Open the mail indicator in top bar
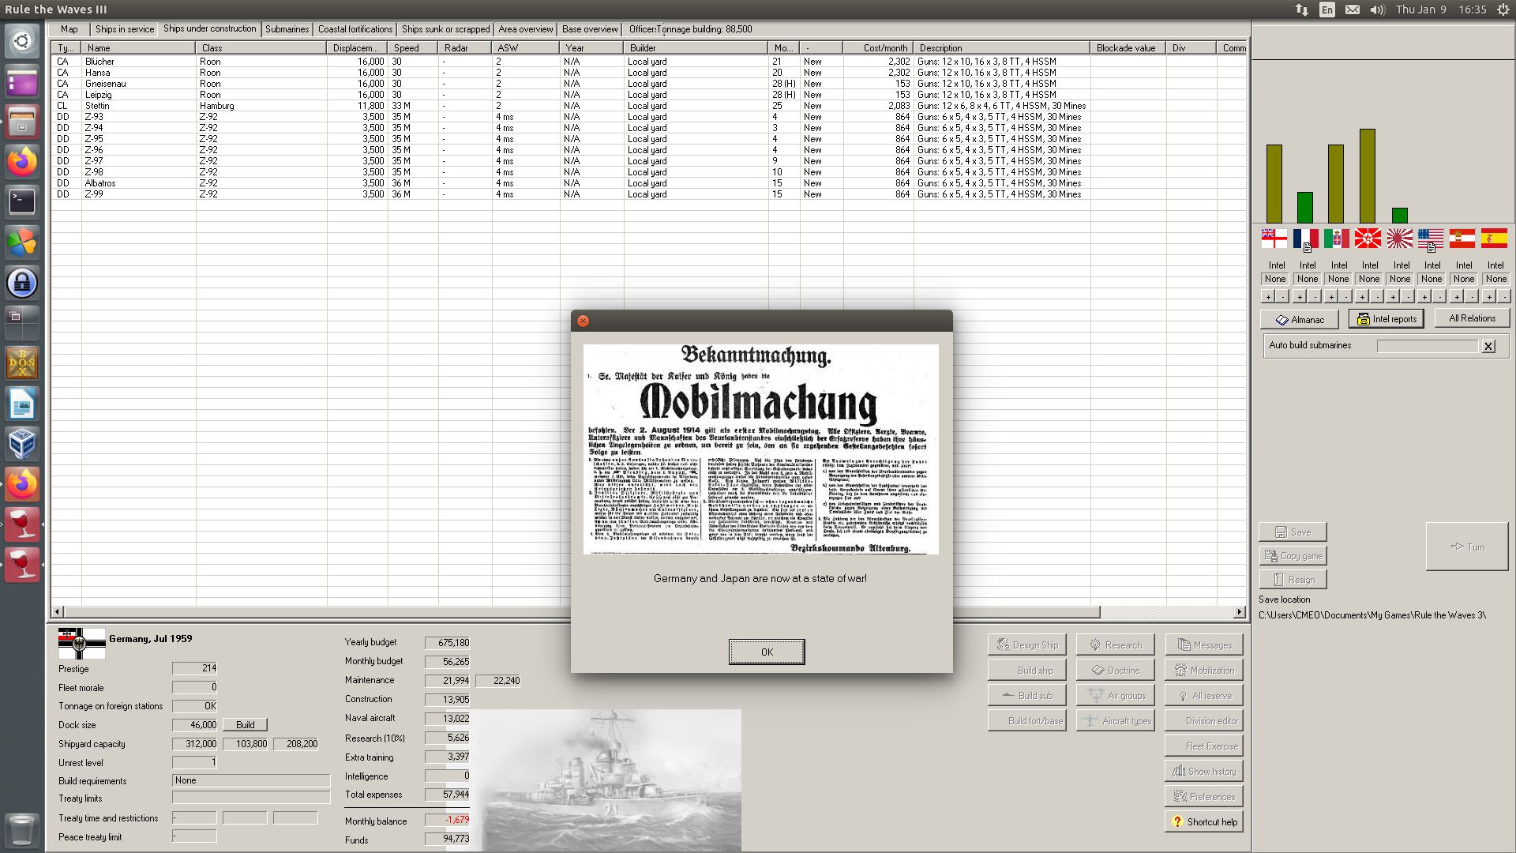 click(x=1353, y=9)
